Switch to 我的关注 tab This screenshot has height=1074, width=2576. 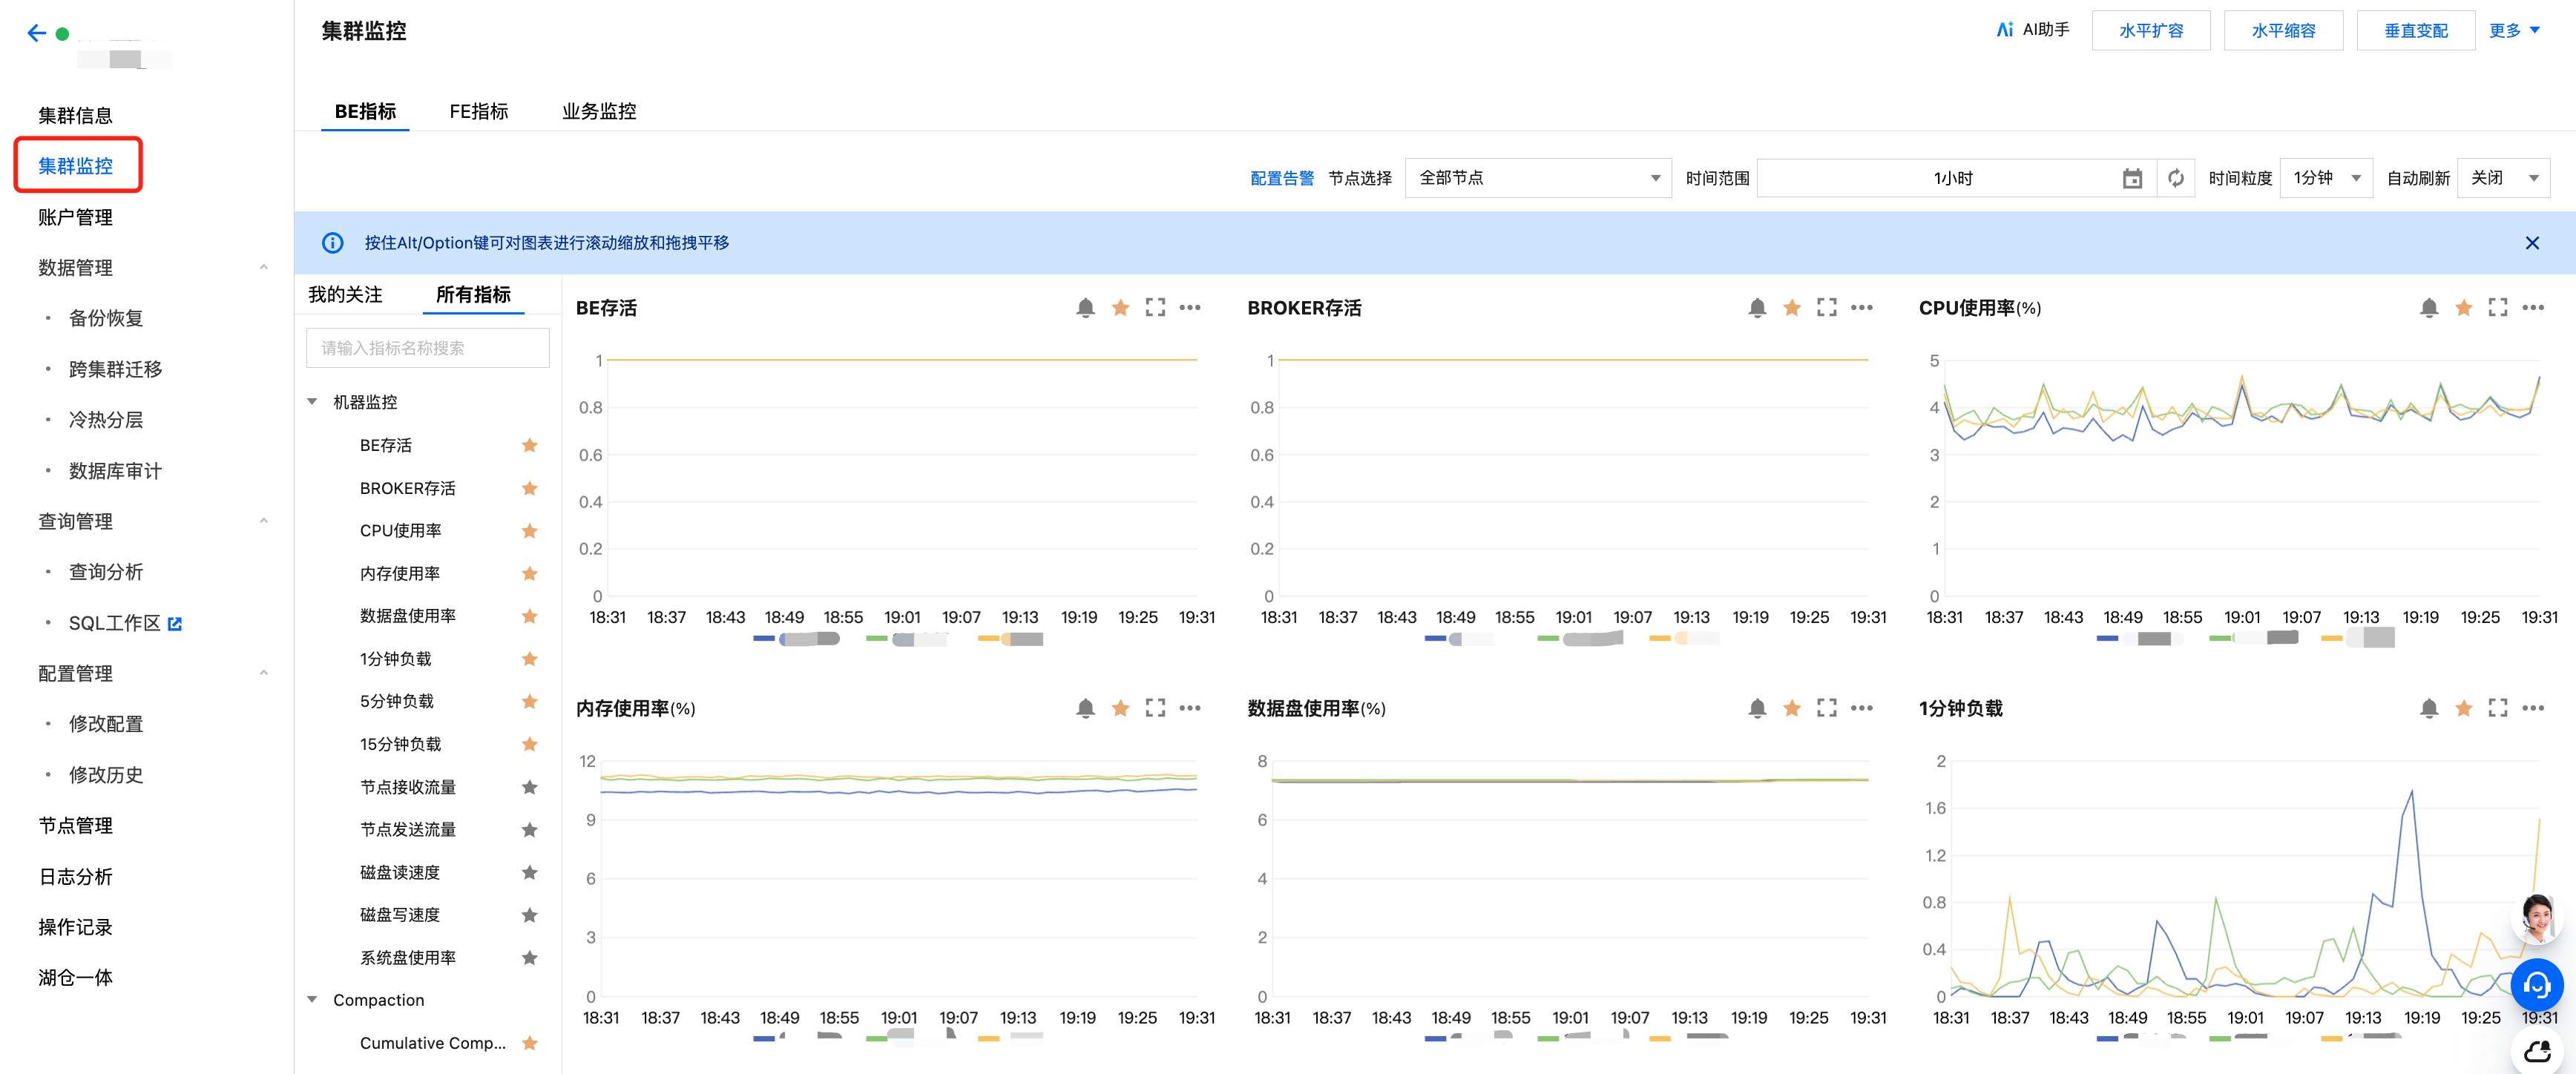tap(345, 295)
